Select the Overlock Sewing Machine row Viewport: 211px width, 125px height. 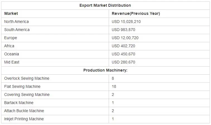click(27, 78)
